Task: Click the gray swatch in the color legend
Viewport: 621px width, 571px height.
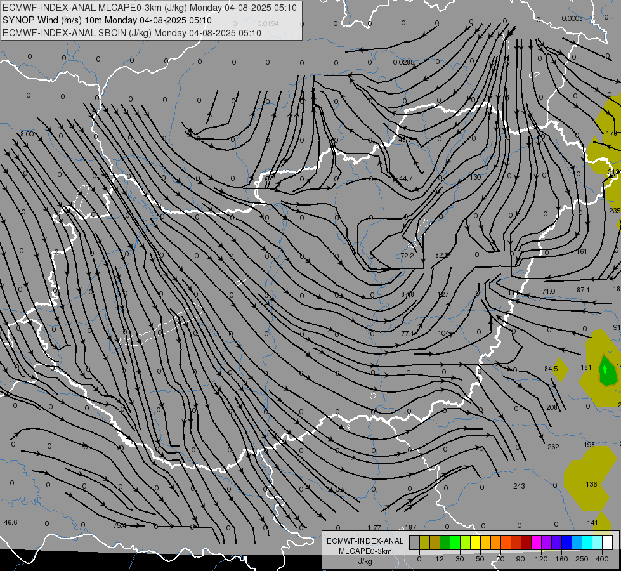Action: [415, 542]
